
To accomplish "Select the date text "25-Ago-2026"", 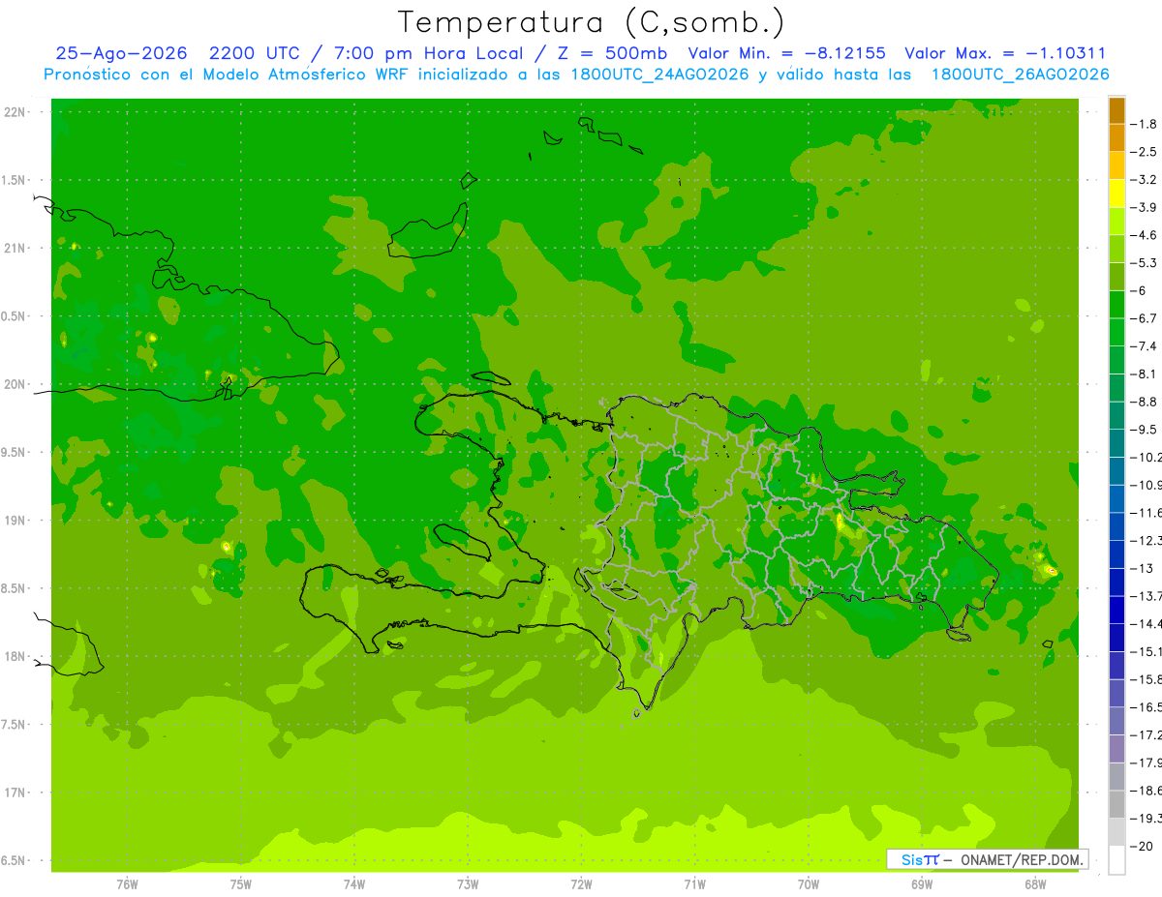I will point(121,54).
